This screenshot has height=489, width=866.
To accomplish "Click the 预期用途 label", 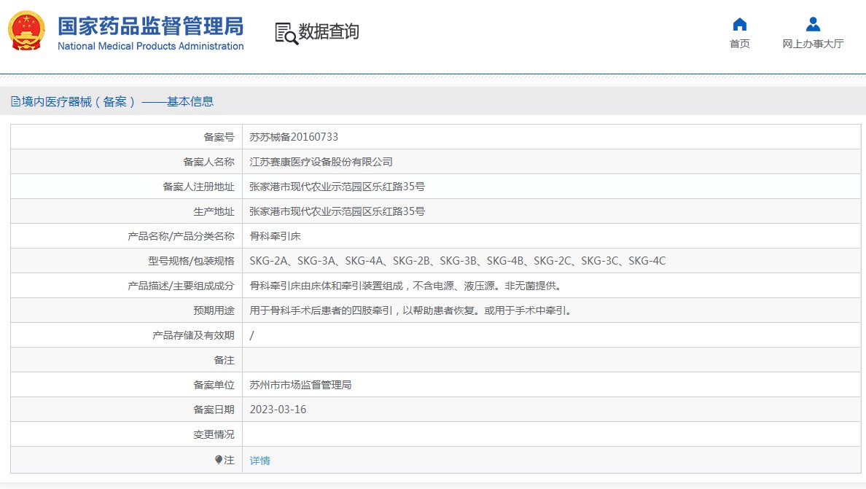I will [x=214, y=310].
